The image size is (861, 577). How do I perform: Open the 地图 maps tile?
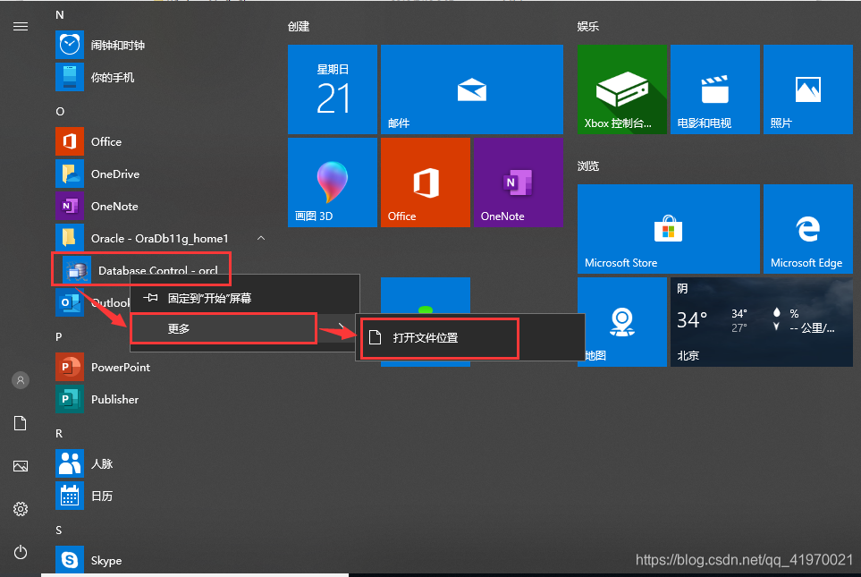click(x=622, y=322)
